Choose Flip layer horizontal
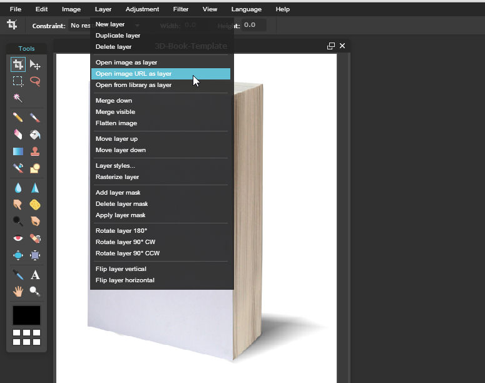Image resolution: width=485 pixels, height=383 pixels. [x=161, y=280]
